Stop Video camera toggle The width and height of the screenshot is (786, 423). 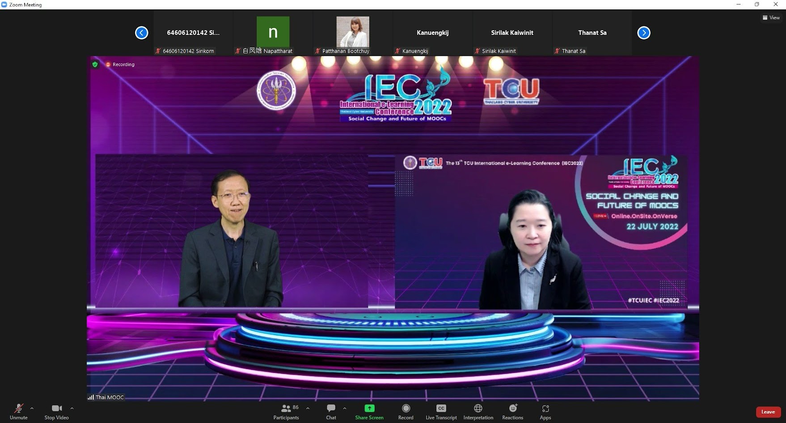[x=56, y=411]
